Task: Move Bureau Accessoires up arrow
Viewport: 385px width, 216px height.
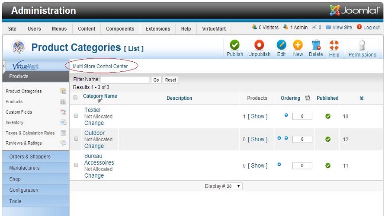Action: tap(279, 164)
